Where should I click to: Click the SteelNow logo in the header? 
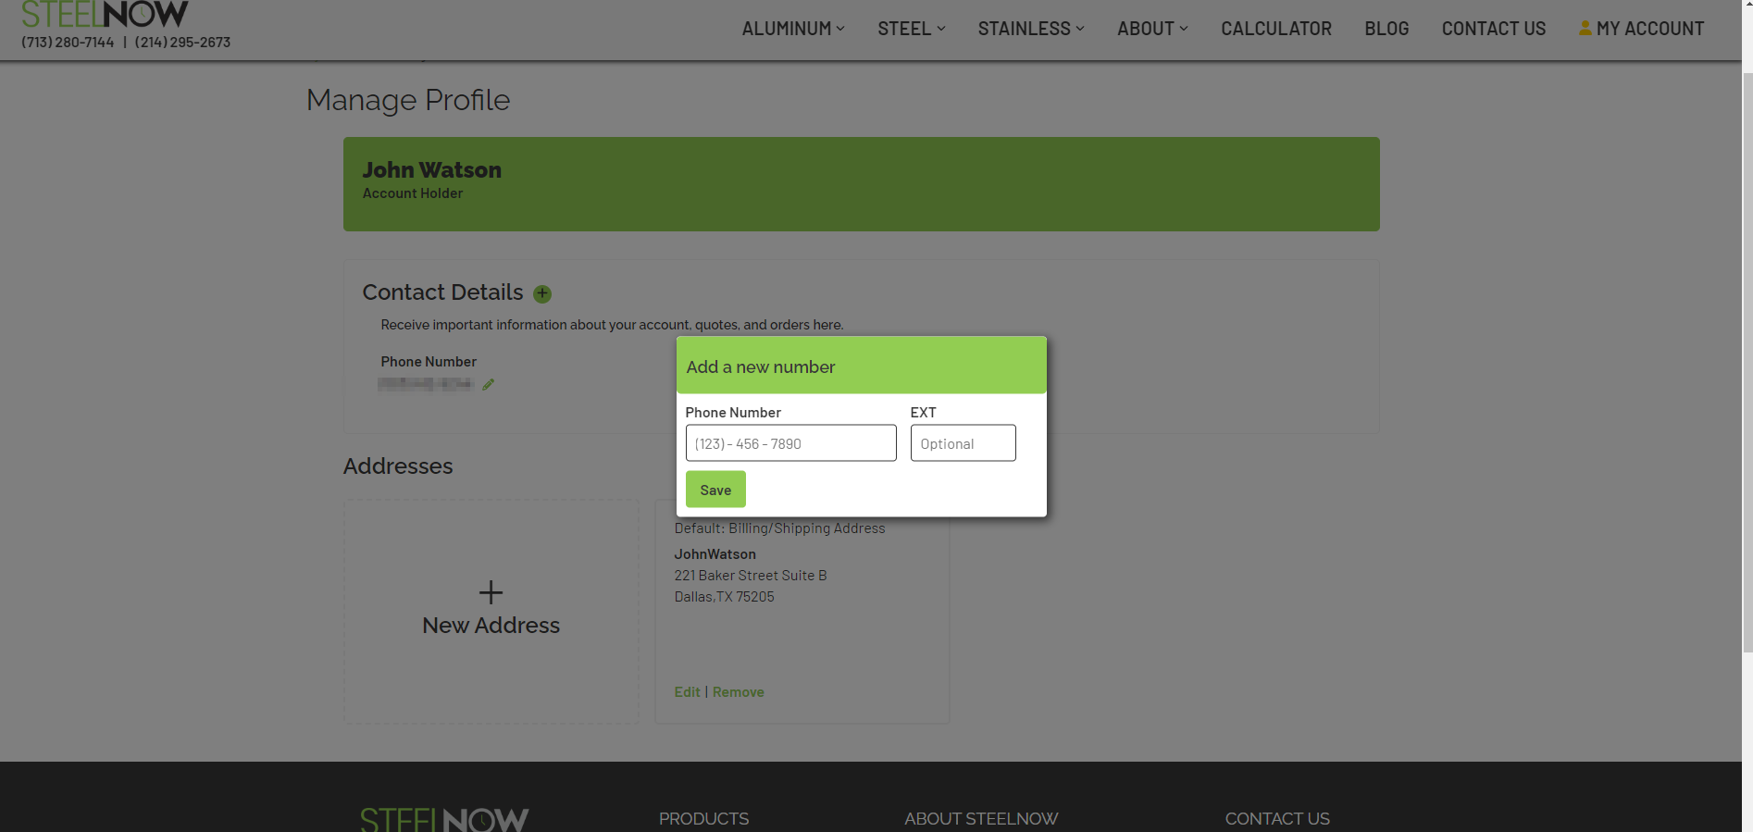click(x=105, y=14)
